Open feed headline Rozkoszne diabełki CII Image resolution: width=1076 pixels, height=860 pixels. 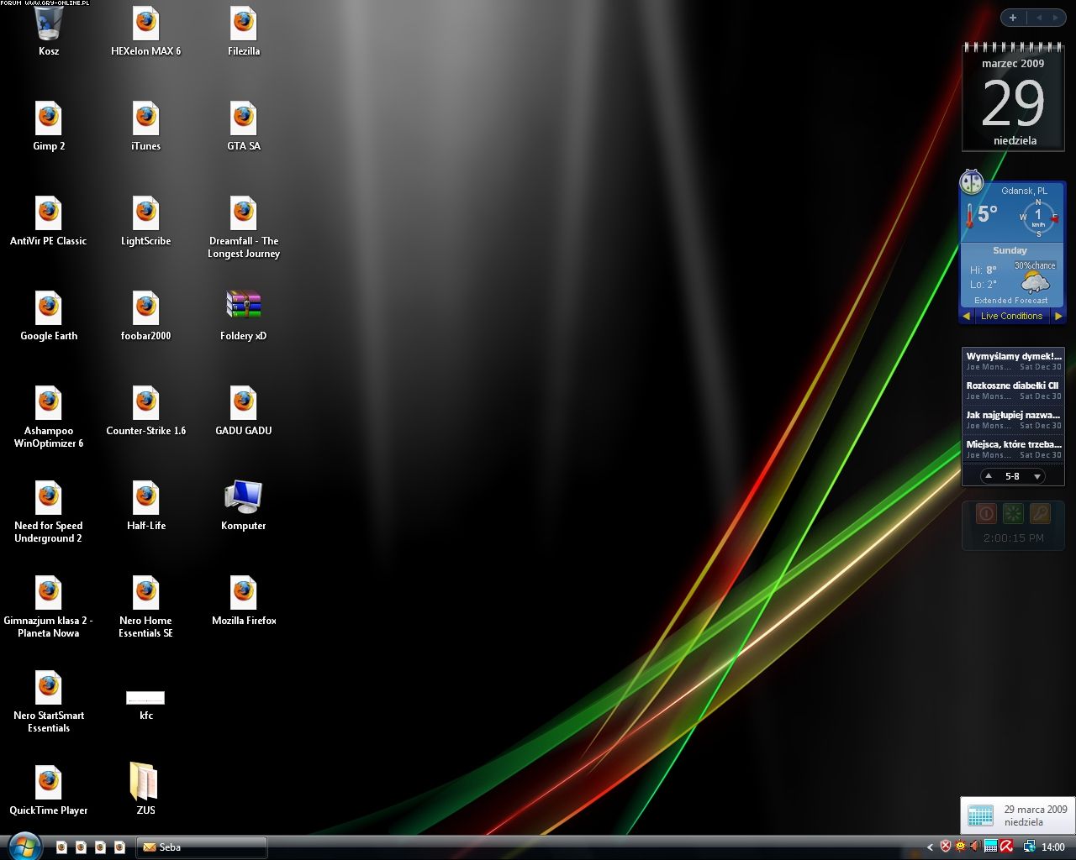1012,385
